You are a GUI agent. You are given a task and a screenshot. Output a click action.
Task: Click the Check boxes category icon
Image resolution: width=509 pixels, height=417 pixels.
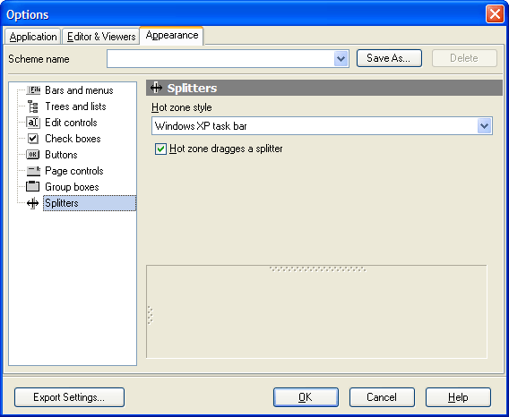(x=33, y=139)
